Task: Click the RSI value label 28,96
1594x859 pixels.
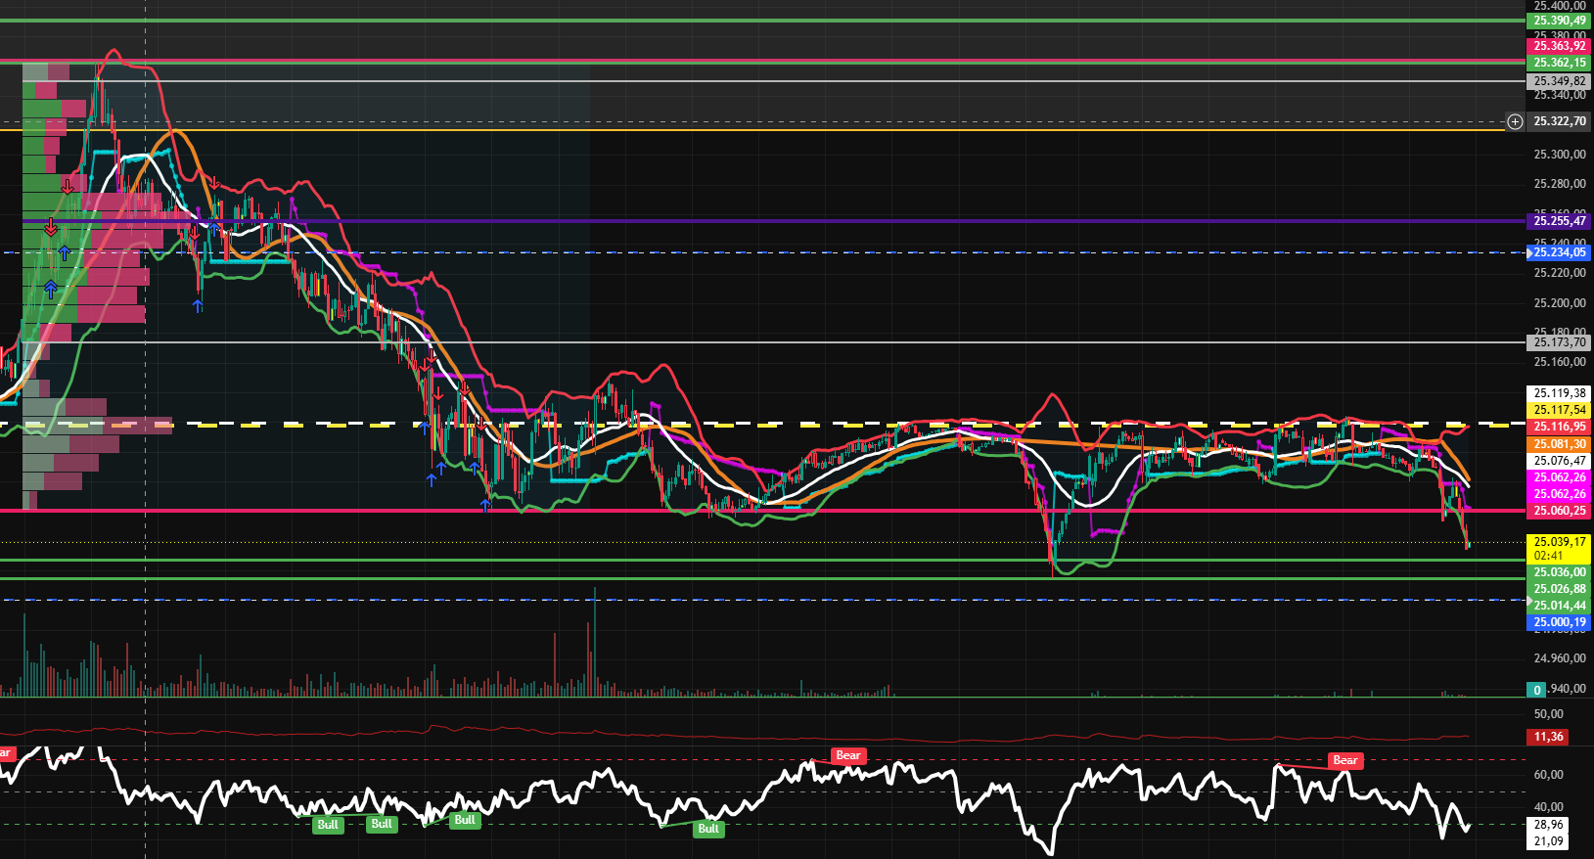Action: (x=1548, y=825)
